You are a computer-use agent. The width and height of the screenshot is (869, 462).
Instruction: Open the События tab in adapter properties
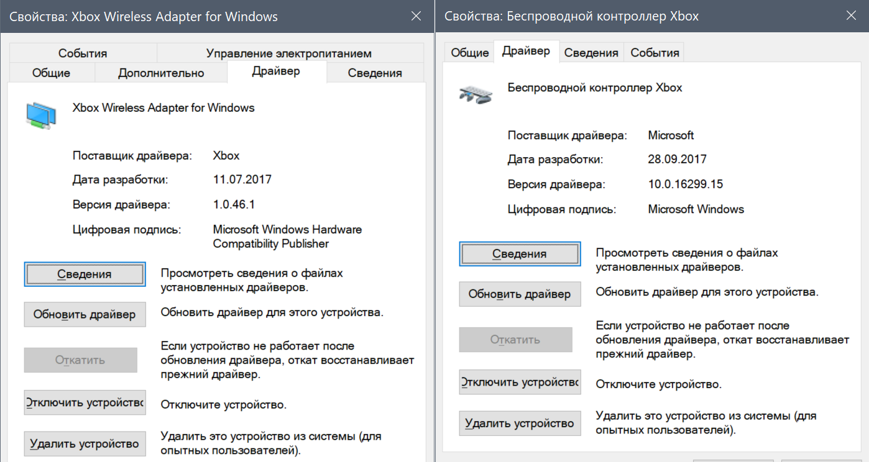[83, 53]
